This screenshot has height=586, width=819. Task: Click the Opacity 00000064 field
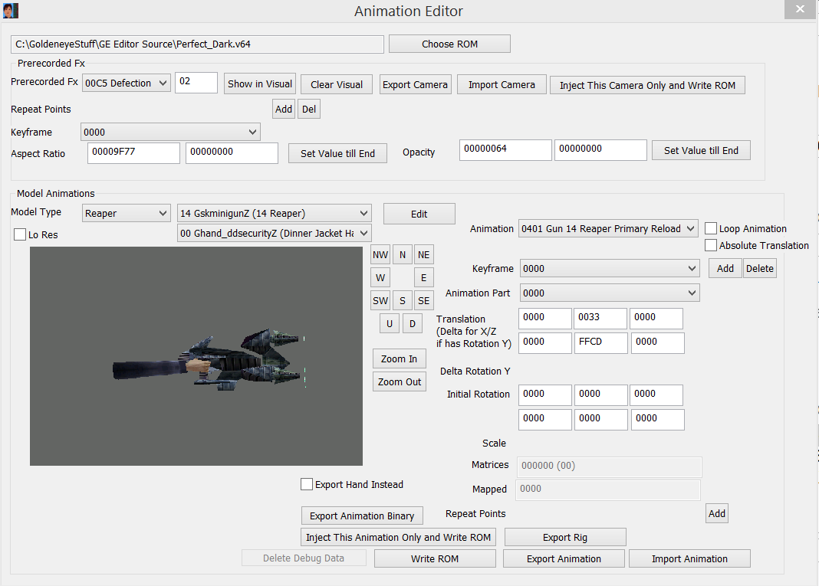click(505, 150)
